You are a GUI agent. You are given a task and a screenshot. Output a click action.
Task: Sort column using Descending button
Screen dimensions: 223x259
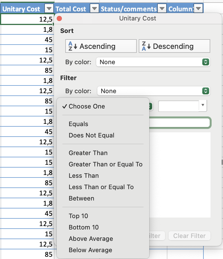click(174, 46)
